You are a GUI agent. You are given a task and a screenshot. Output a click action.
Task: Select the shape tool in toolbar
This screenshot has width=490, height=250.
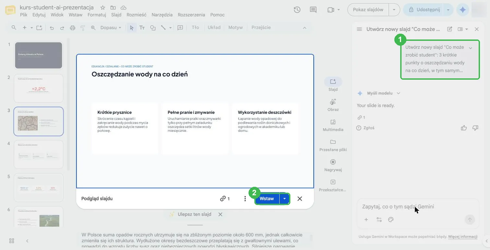(153, 28)
